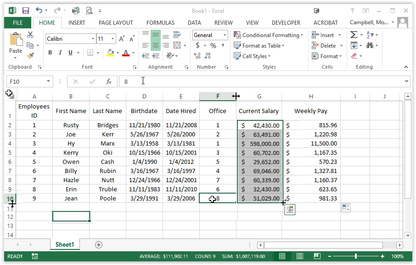Click the Quick Analysis icon below the salary column
This screenshot has width=416, height=265.
tap(289, 210)
